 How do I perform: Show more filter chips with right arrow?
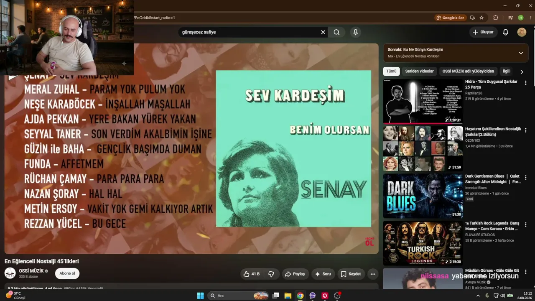pos(522,71)
